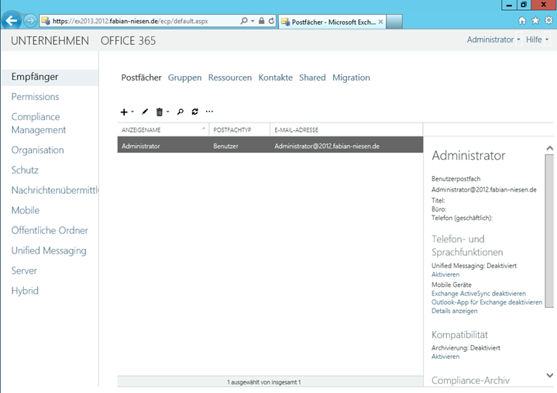The image size is (557, 393).
Task: Open Empfänger in the sidebar
Action: tap(50, 77)
